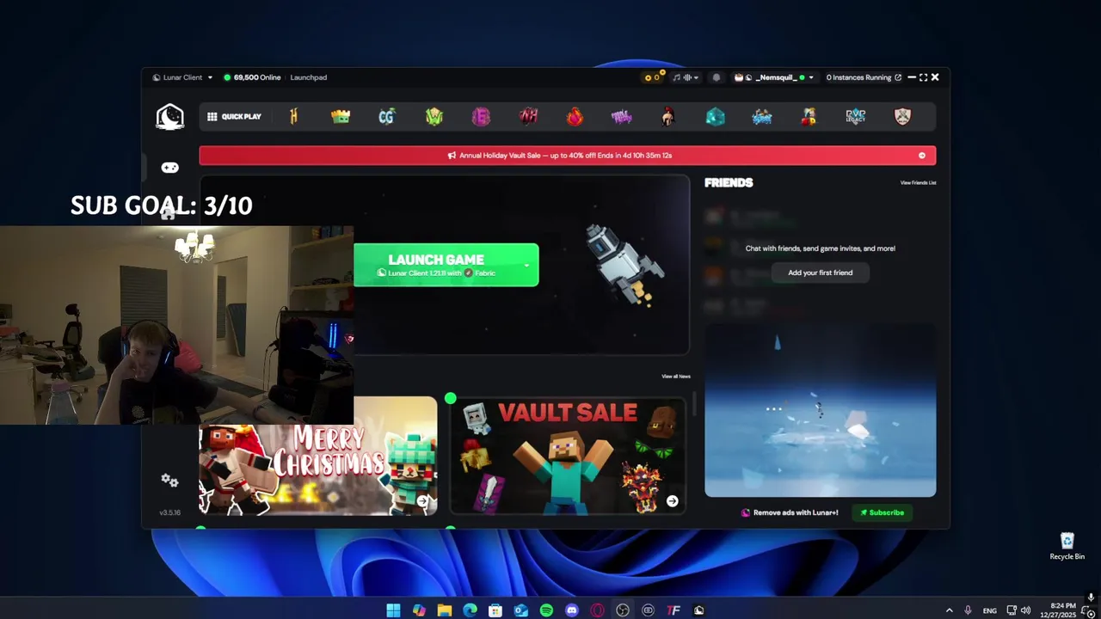Click the arrow on the red sale banner
Screen dimensions: 1101x619
point(922,156)
